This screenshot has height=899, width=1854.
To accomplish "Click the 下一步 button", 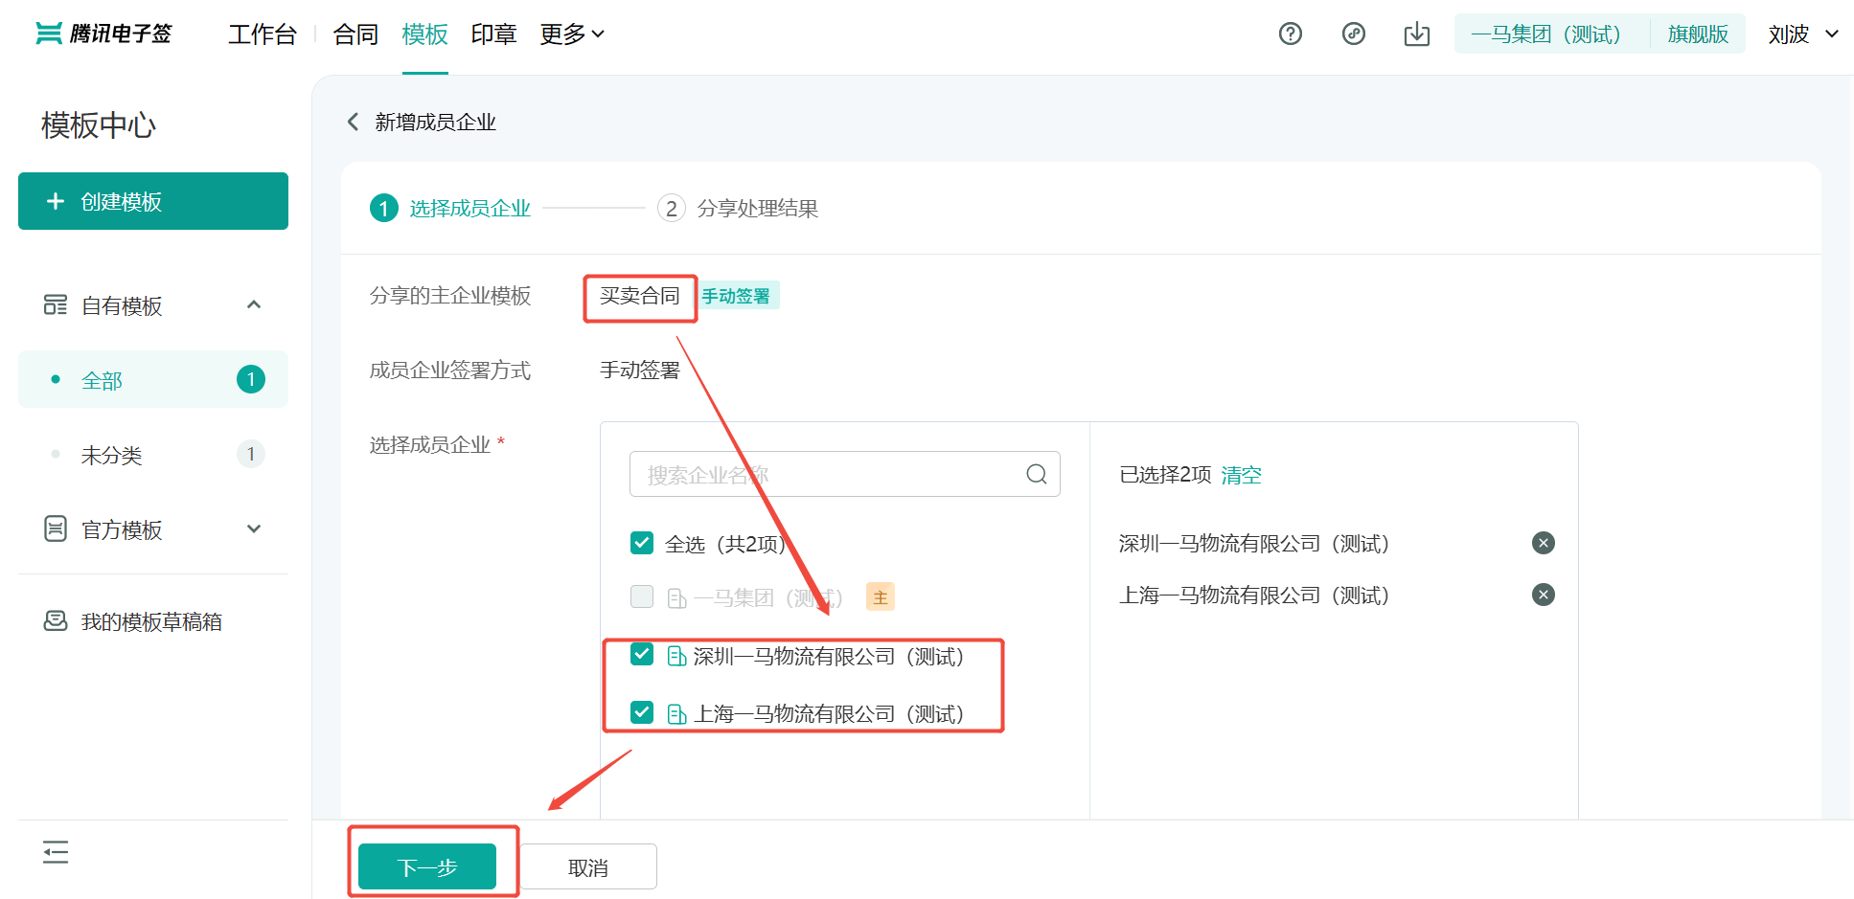I will click(427, 866).
